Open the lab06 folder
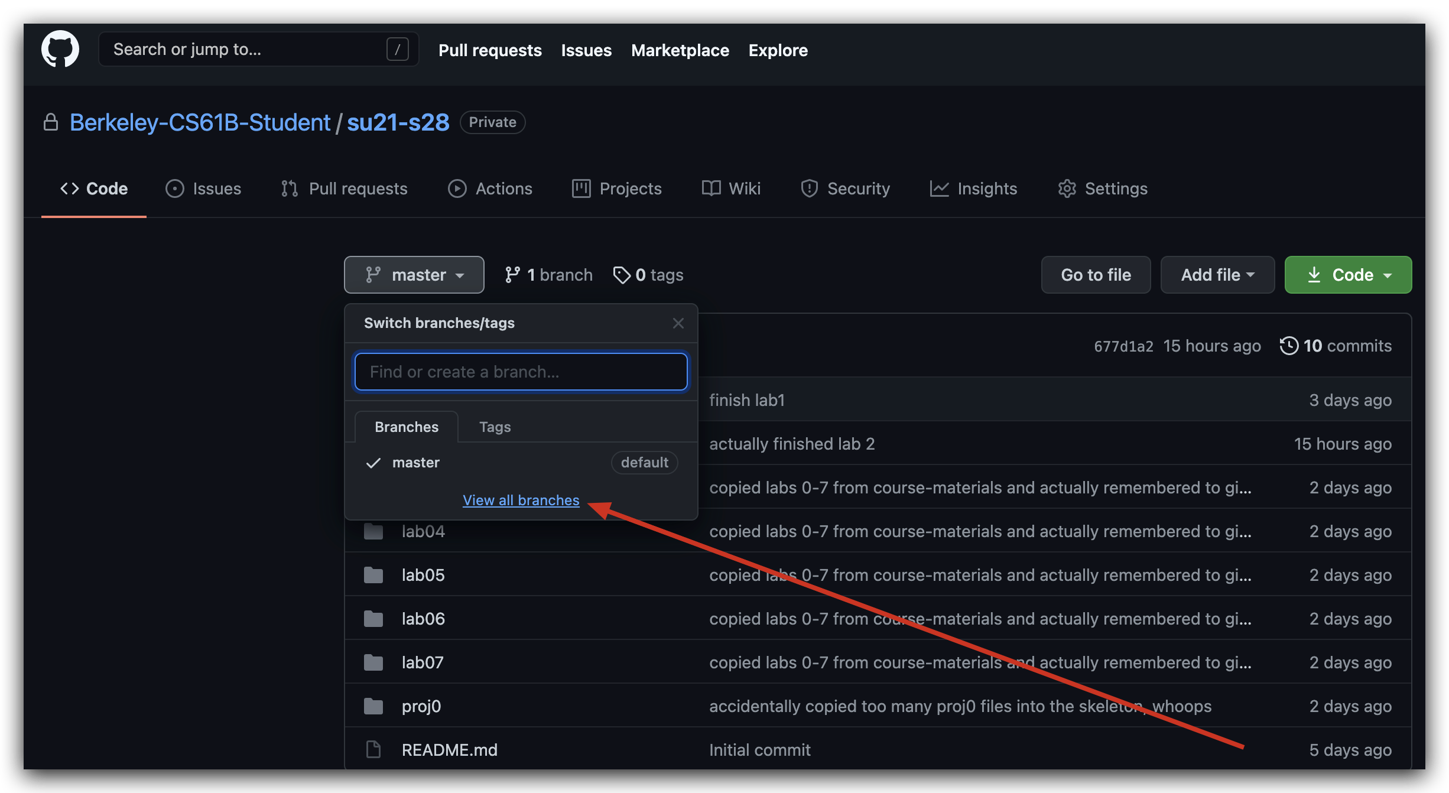Image resolution: width=1449 pixels, height=793 pixels. click(x=423, y=619)
